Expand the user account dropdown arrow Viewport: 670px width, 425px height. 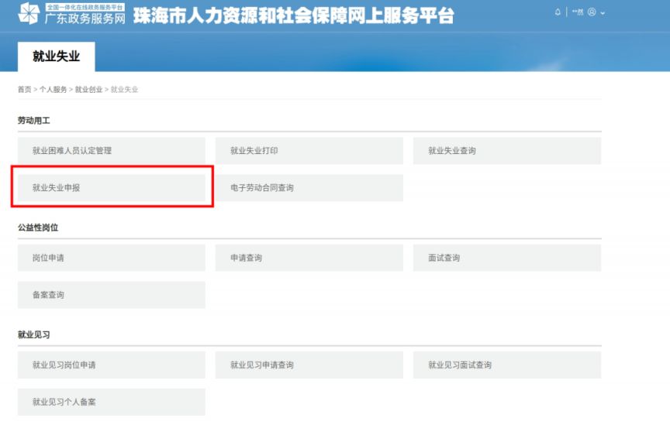603,13
